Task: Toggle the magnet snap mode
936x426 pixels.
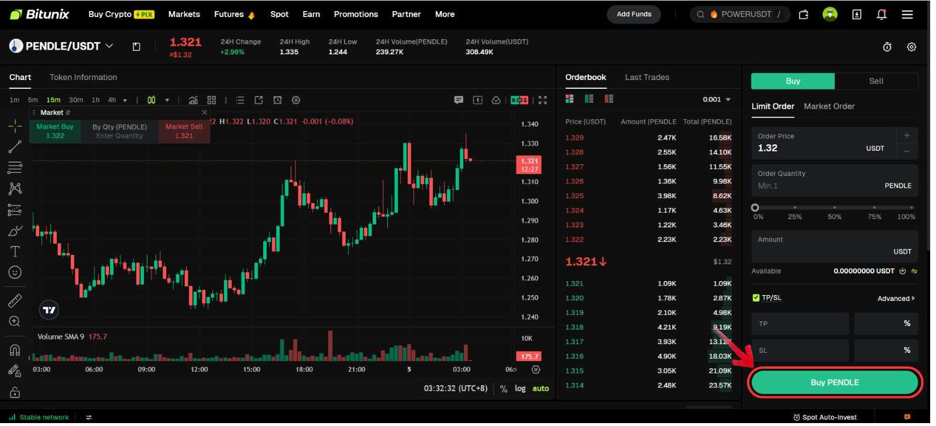Action: click(x=15, y=350)
